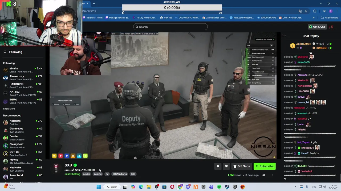Click the Get KICKs button

point(317,27)
